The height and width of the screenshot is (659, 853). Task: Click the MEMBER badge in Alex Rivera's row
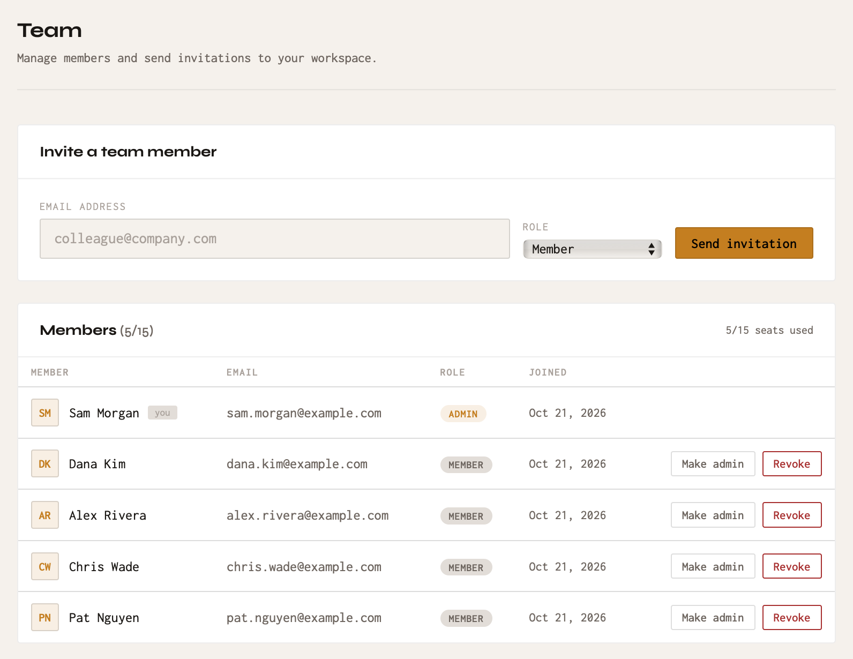pos(466,516)
